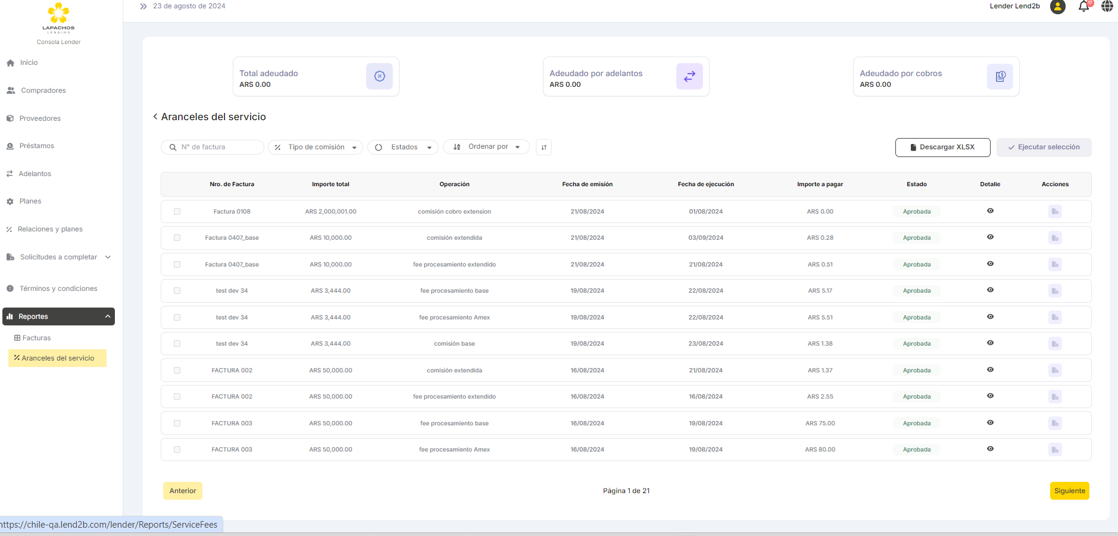Select checkbox for comisión base test dev 34

177,344
